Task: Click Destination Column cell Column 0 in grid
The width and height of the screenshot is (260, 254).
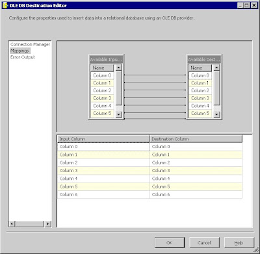Action: pyautogui.click(x=196, y=147)
